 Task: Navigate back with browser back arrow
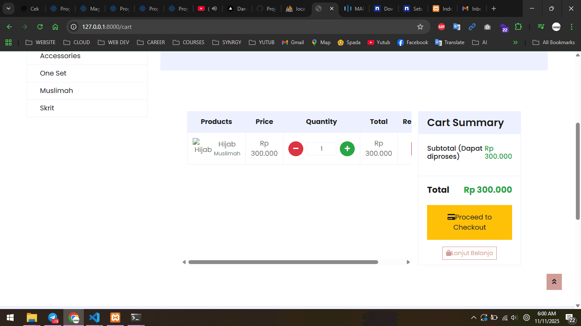point(9,26)
